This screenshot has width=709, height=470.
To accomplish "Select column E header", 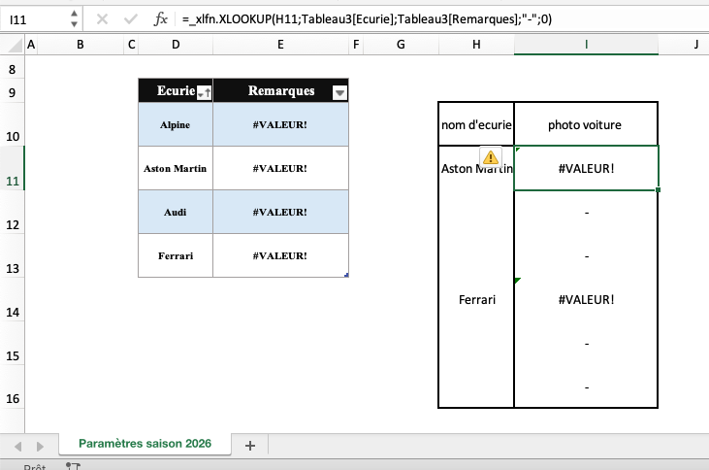I will pos(279,45).
